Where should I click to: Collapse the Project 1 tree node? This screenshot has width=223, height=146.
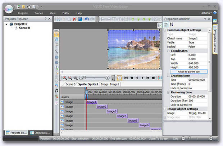pos(7,24)
